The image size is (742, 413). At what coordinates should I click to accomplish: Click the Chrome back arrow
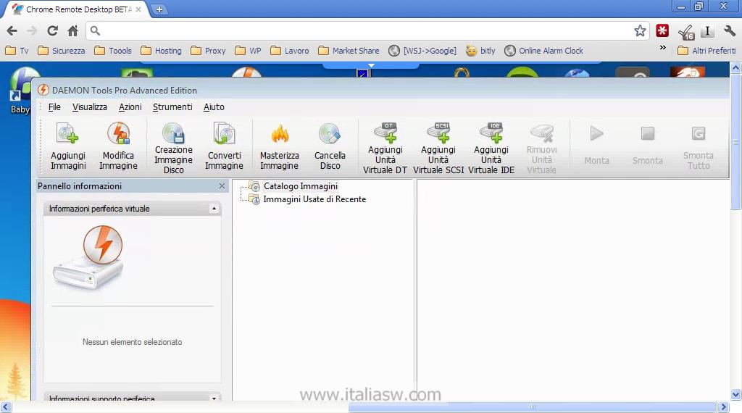(x=12, y=30)
